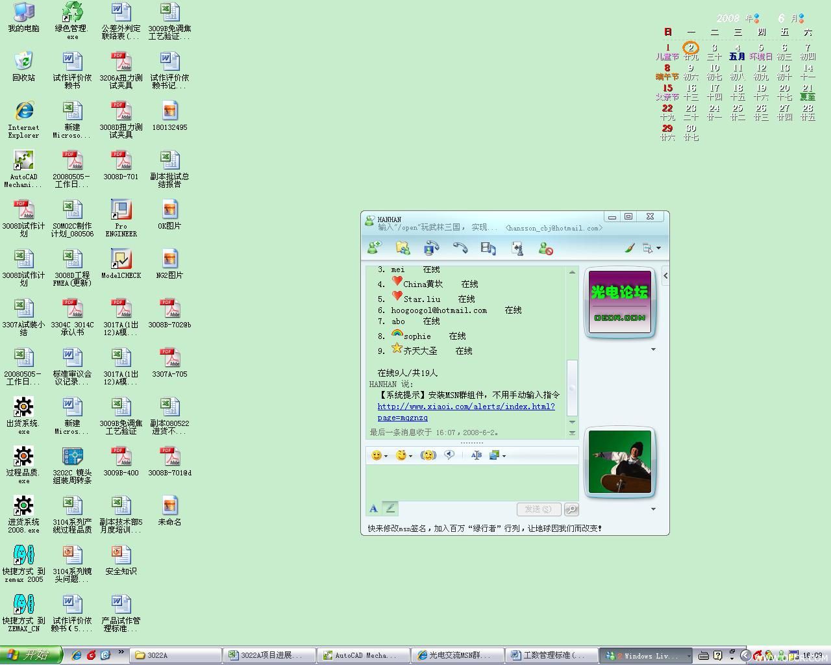Open the 3008D-701 PDF desktop file
This screenshot has height=665, width=831.
(121, 165)
